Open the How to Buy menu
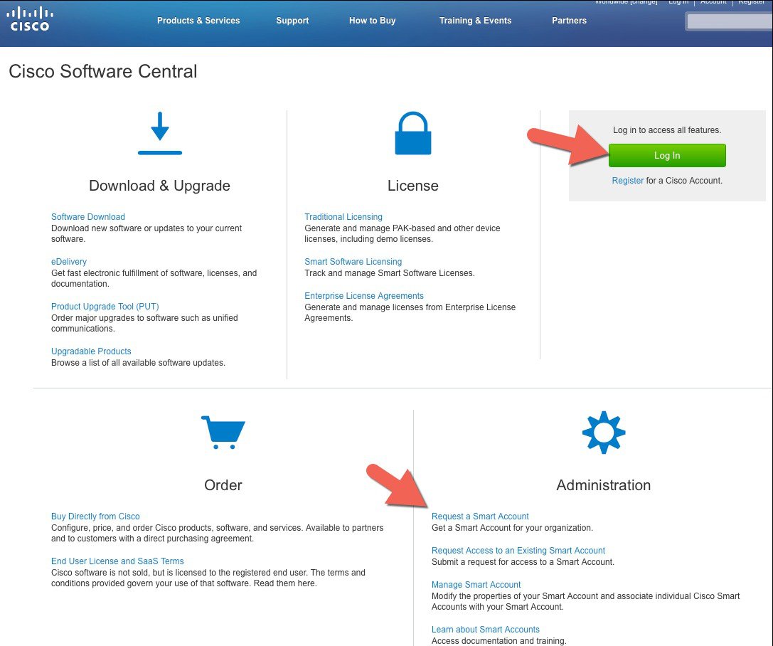Image resolution: width=773 pixels, height=646 pixels. [x=372, y=21]
